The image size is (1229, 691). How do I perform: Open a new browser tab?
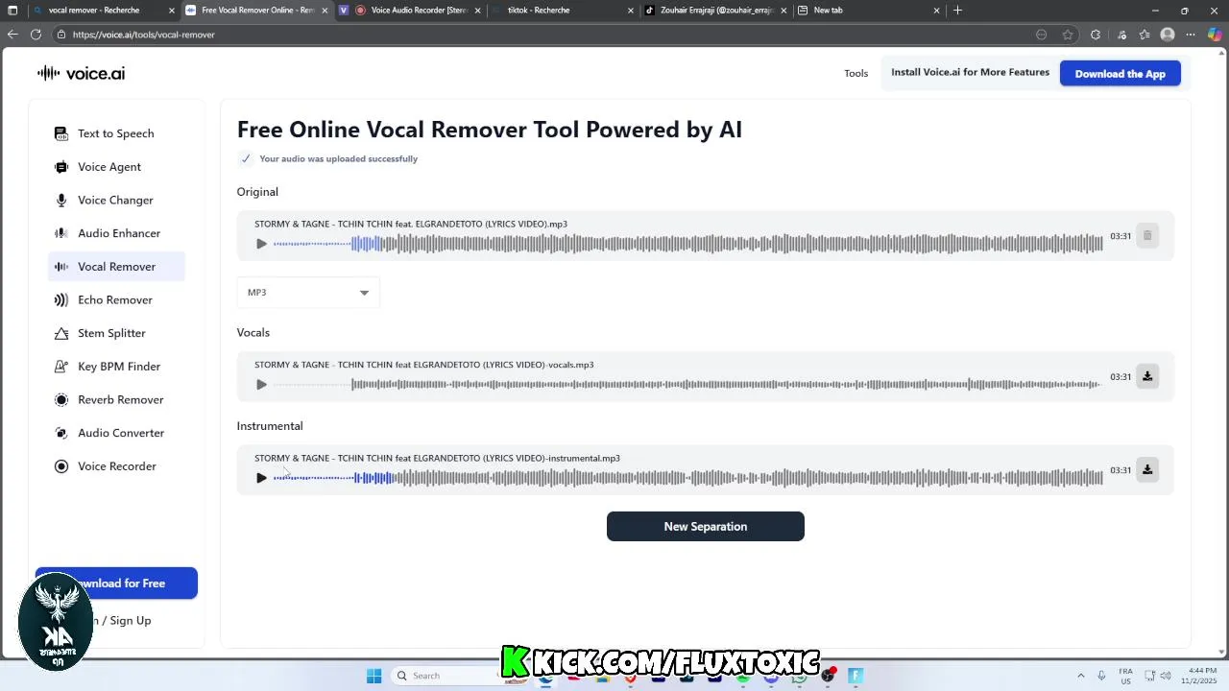(957, 11)
